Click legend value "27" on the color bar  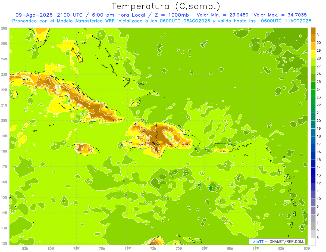319,66
